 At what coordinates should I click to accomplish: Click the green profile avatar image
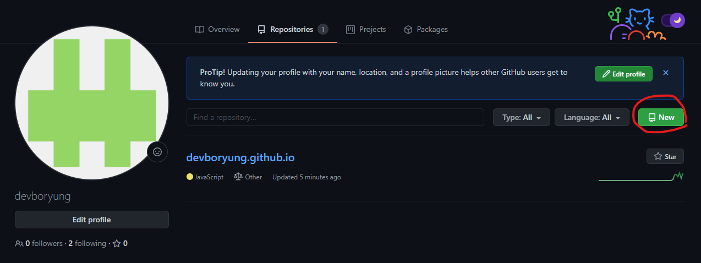coord(92,102)
